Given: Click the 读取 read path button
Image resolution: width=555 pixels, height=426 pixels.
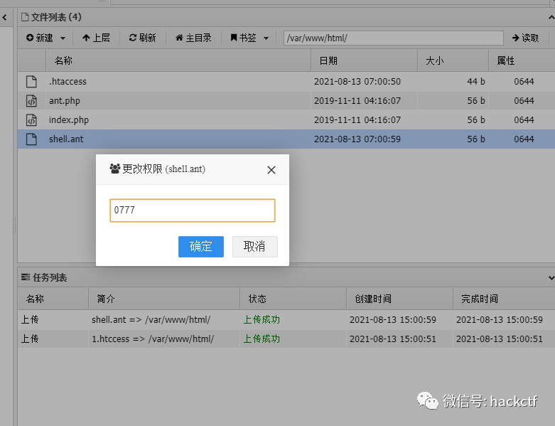Looking at the screenshot, I should click(x=525, y=38).
